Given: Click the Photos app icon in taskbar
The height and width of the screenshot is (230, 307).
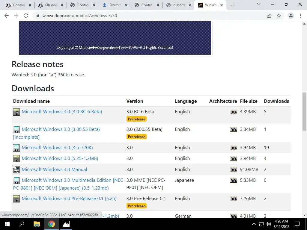Looking at the screenshot, I should click(x=66, y=224).
